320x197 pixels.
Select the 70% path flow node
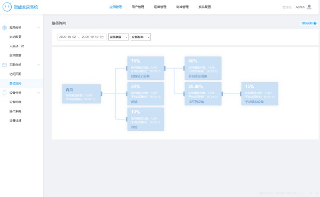146,68
